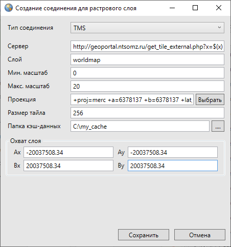This screenshot has width=231, height=247.
Task: Click the Сервер URL input field
Action: (x=147, y=46)
